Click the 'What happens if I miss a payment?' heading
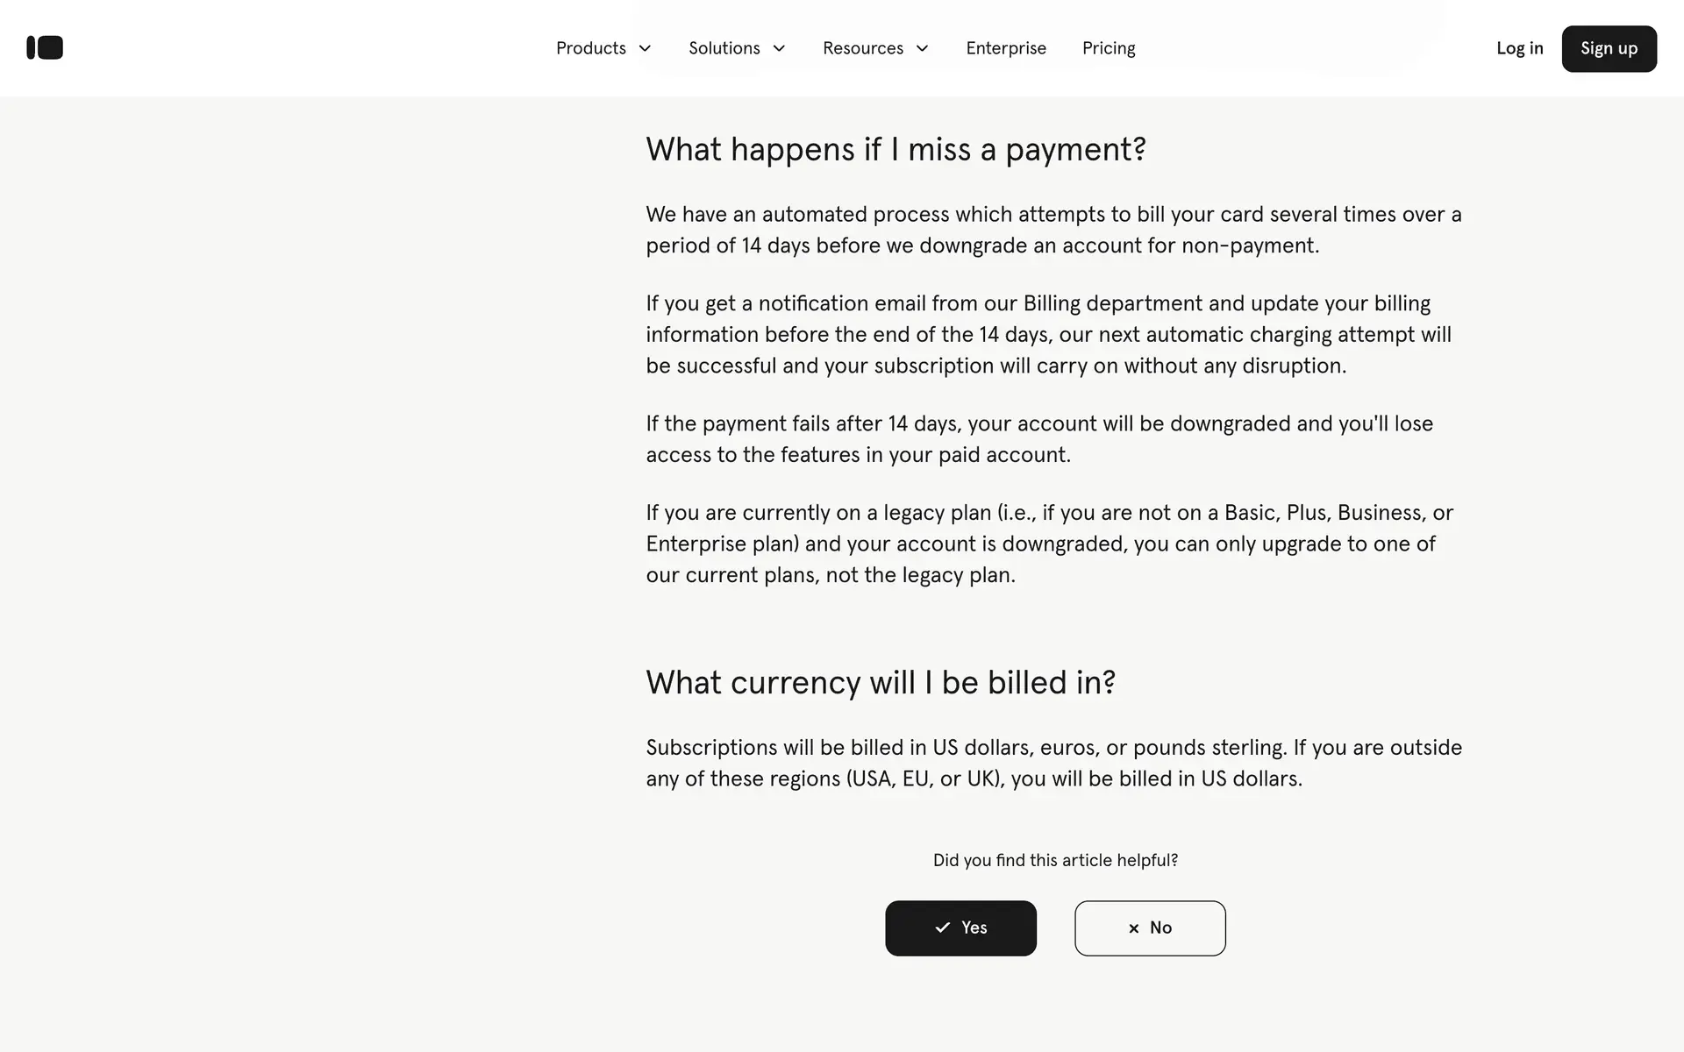 (896, 149)
